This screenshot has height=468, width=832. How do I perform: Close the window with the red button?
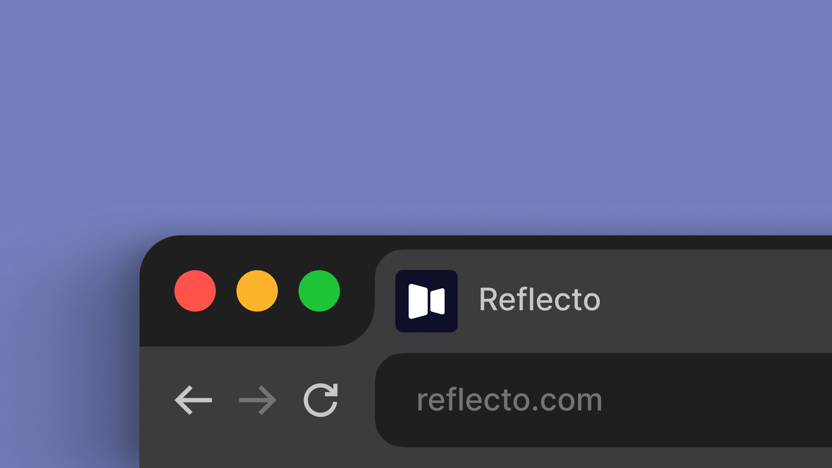point(195,291)
